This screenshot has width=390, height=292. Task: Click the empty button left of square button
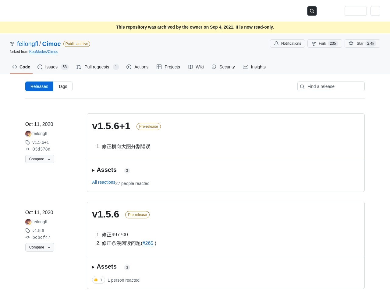(356, 11)
